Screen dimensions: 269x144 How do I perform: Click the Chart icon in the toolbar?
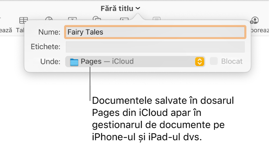coord(49,19)
